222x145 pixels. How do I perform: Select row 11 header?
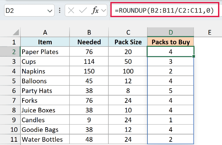pos(10,139)
